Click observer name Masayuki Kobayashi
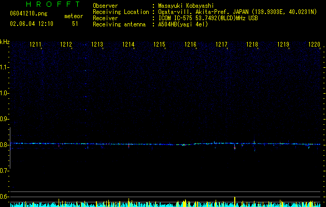The image size is (326, 207). click(186, 6)
